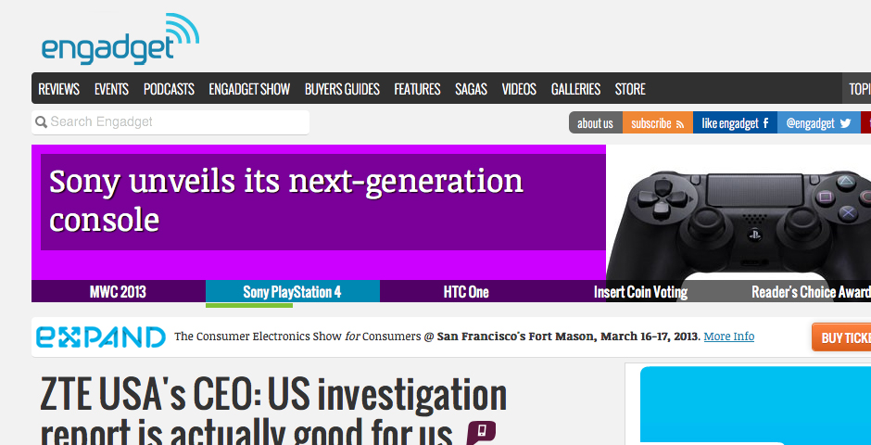Click the about us button
The height and width of the screenshot is (445, 871).
click(596, 122)
